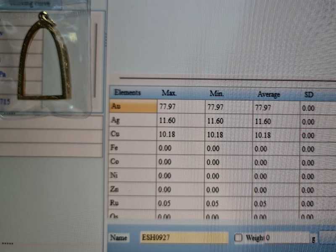Click the Weight value input field
The image size is (336, 252).
click(288, 238)
